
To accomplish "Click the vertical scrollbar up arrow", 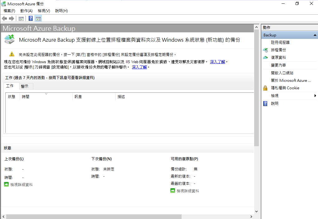I will (256, 27).
